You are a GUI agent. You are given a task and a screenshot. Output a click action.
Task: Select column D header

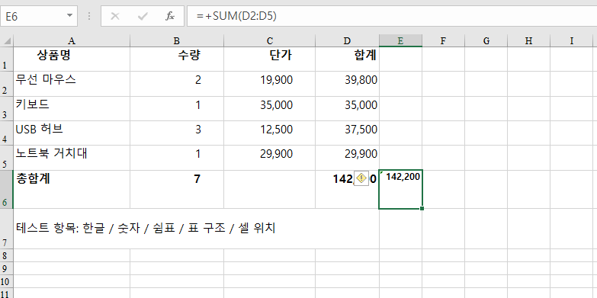347,40
